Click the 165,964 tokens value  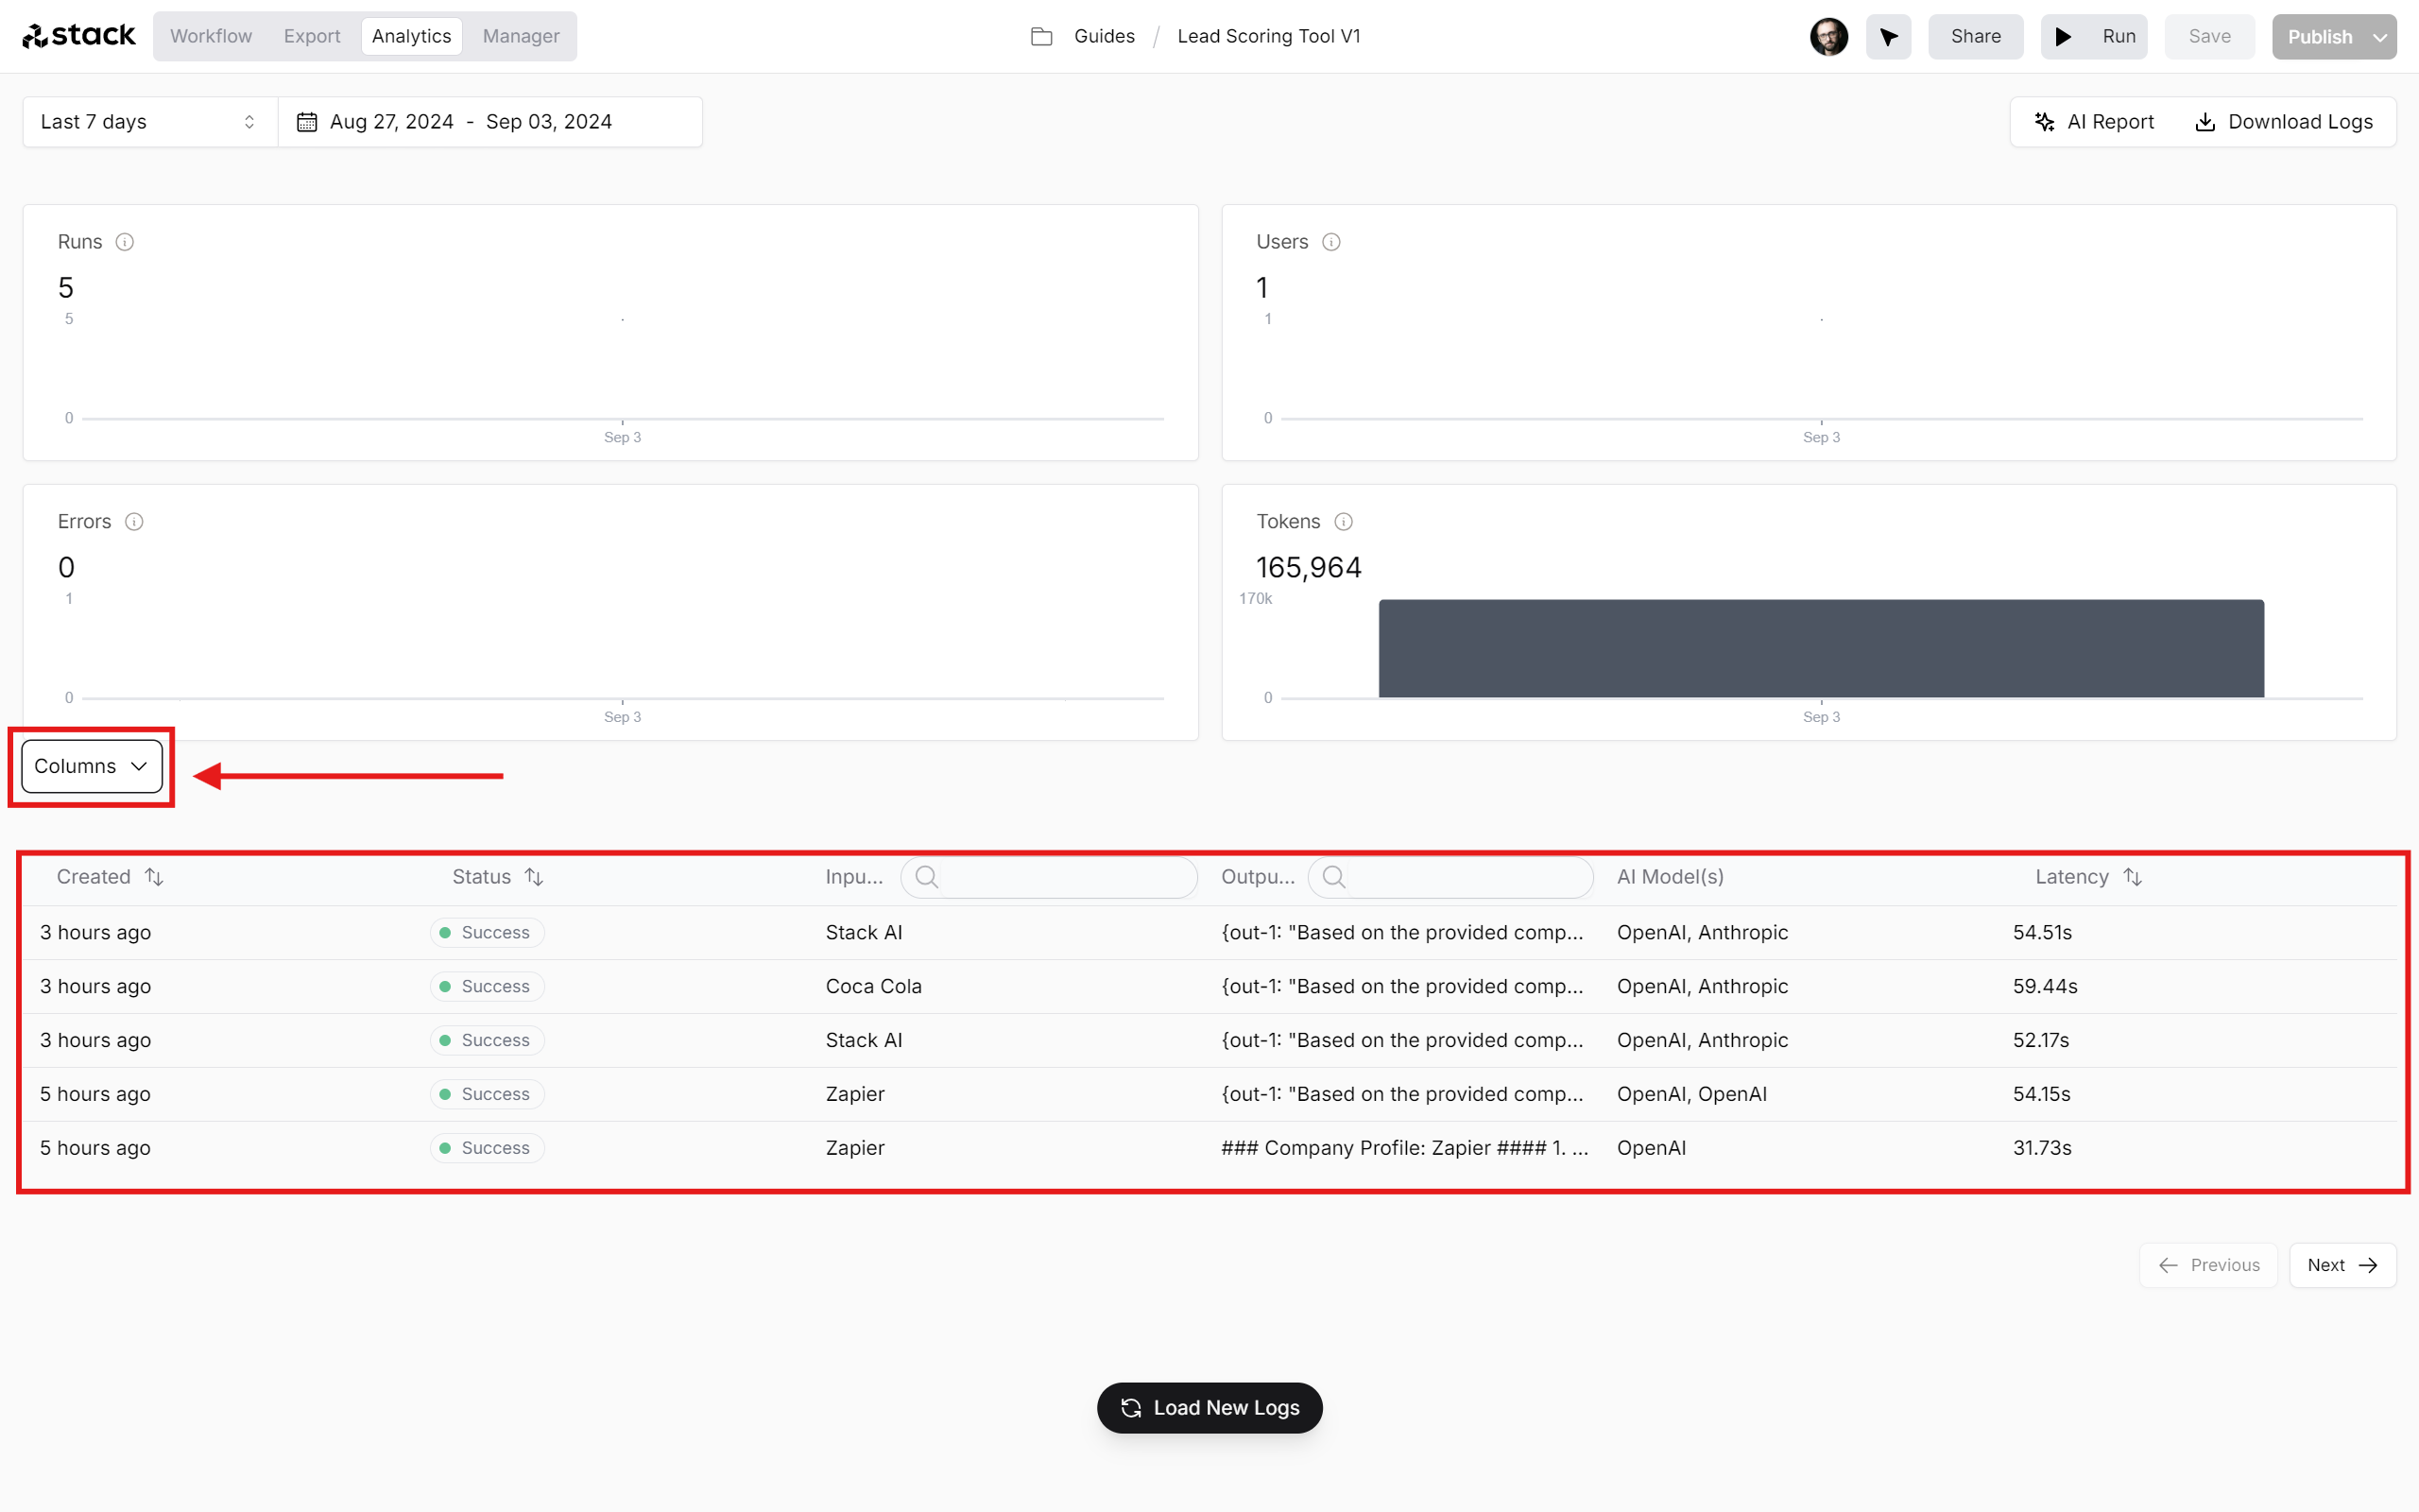1309,568
